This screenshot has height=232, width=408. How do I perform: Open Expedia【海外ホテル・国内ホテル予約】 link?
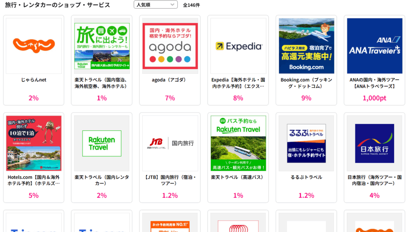coord(238,83)
